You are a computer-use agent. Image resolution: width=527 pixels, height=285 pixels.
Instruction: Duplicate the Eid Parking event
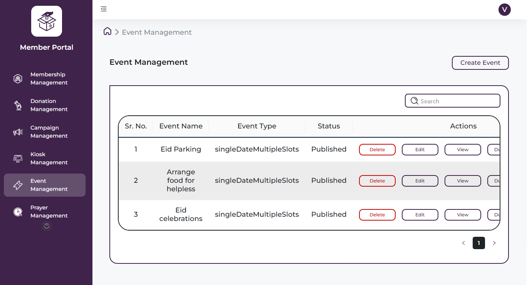[x=496, y=149]
